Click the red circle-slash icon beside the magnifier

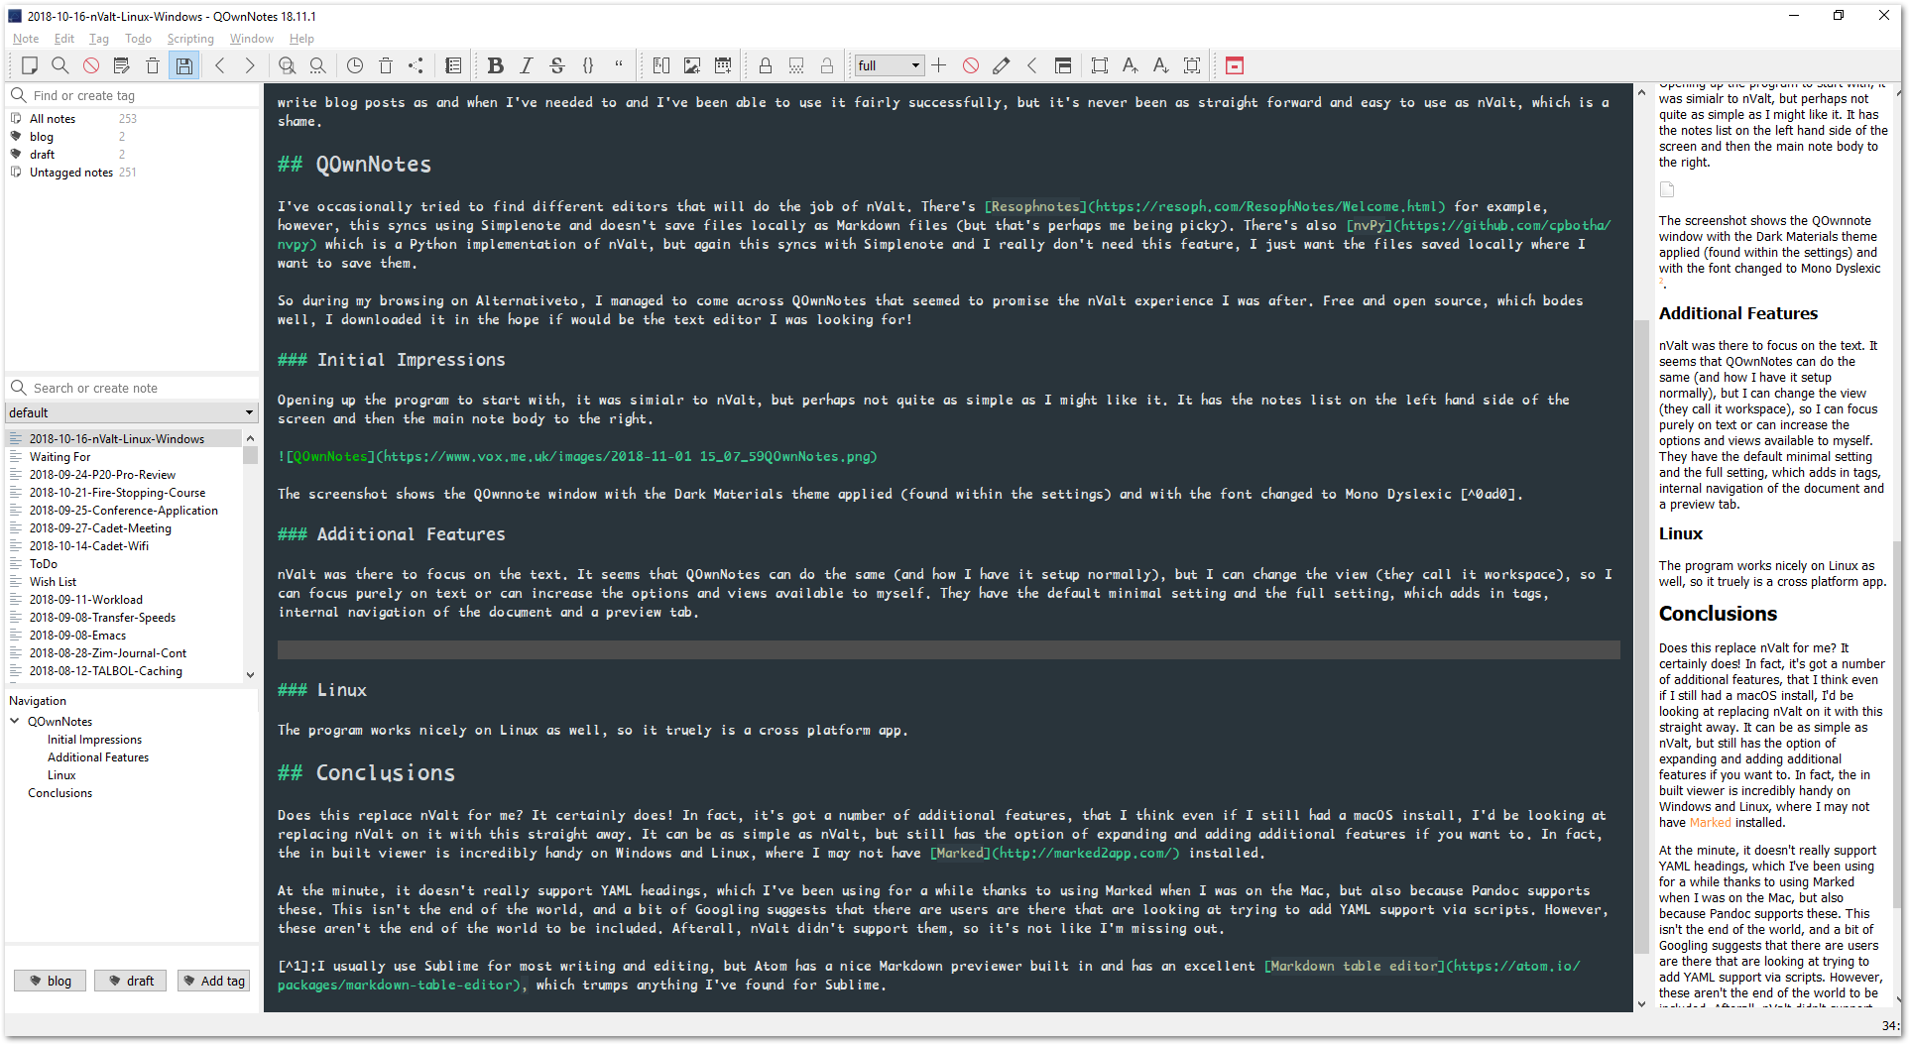91,65
